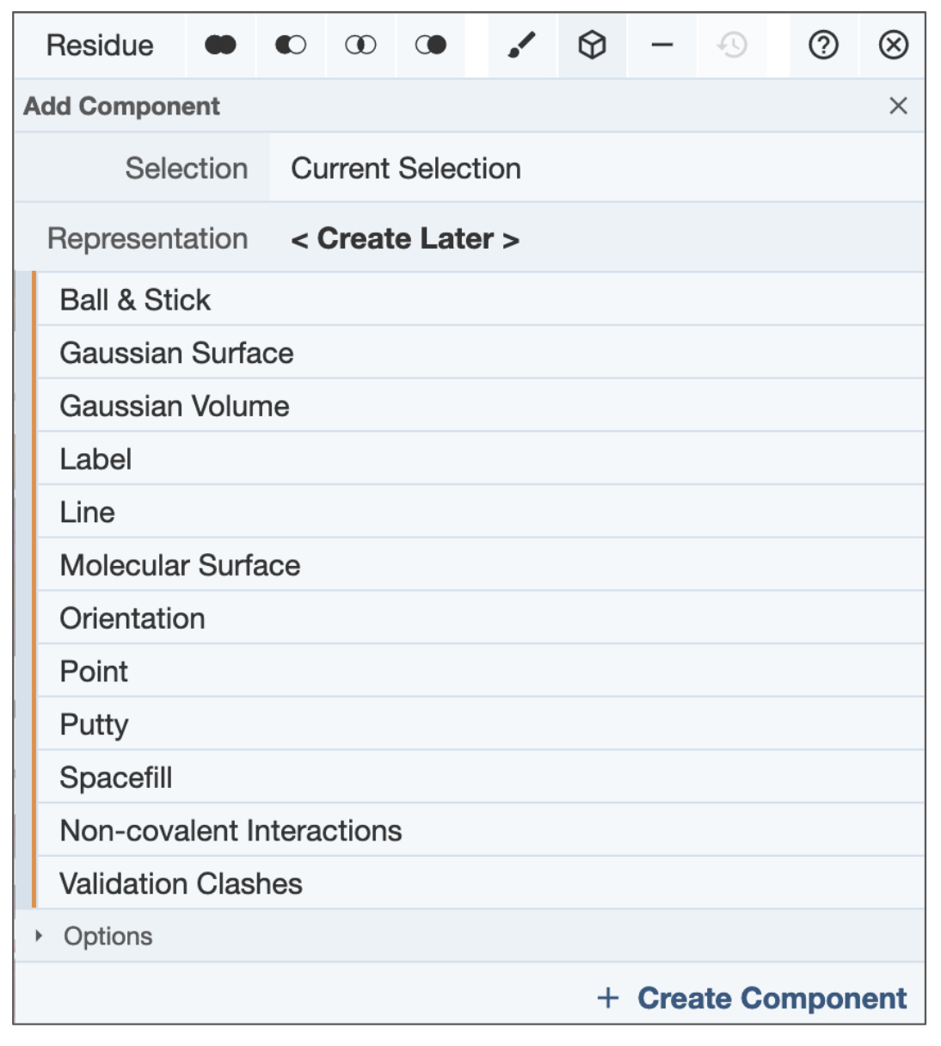Viewport: 941px width, 1046px height.
Task: Open the apply theme brush tool
Action: [x=522, y=46]
